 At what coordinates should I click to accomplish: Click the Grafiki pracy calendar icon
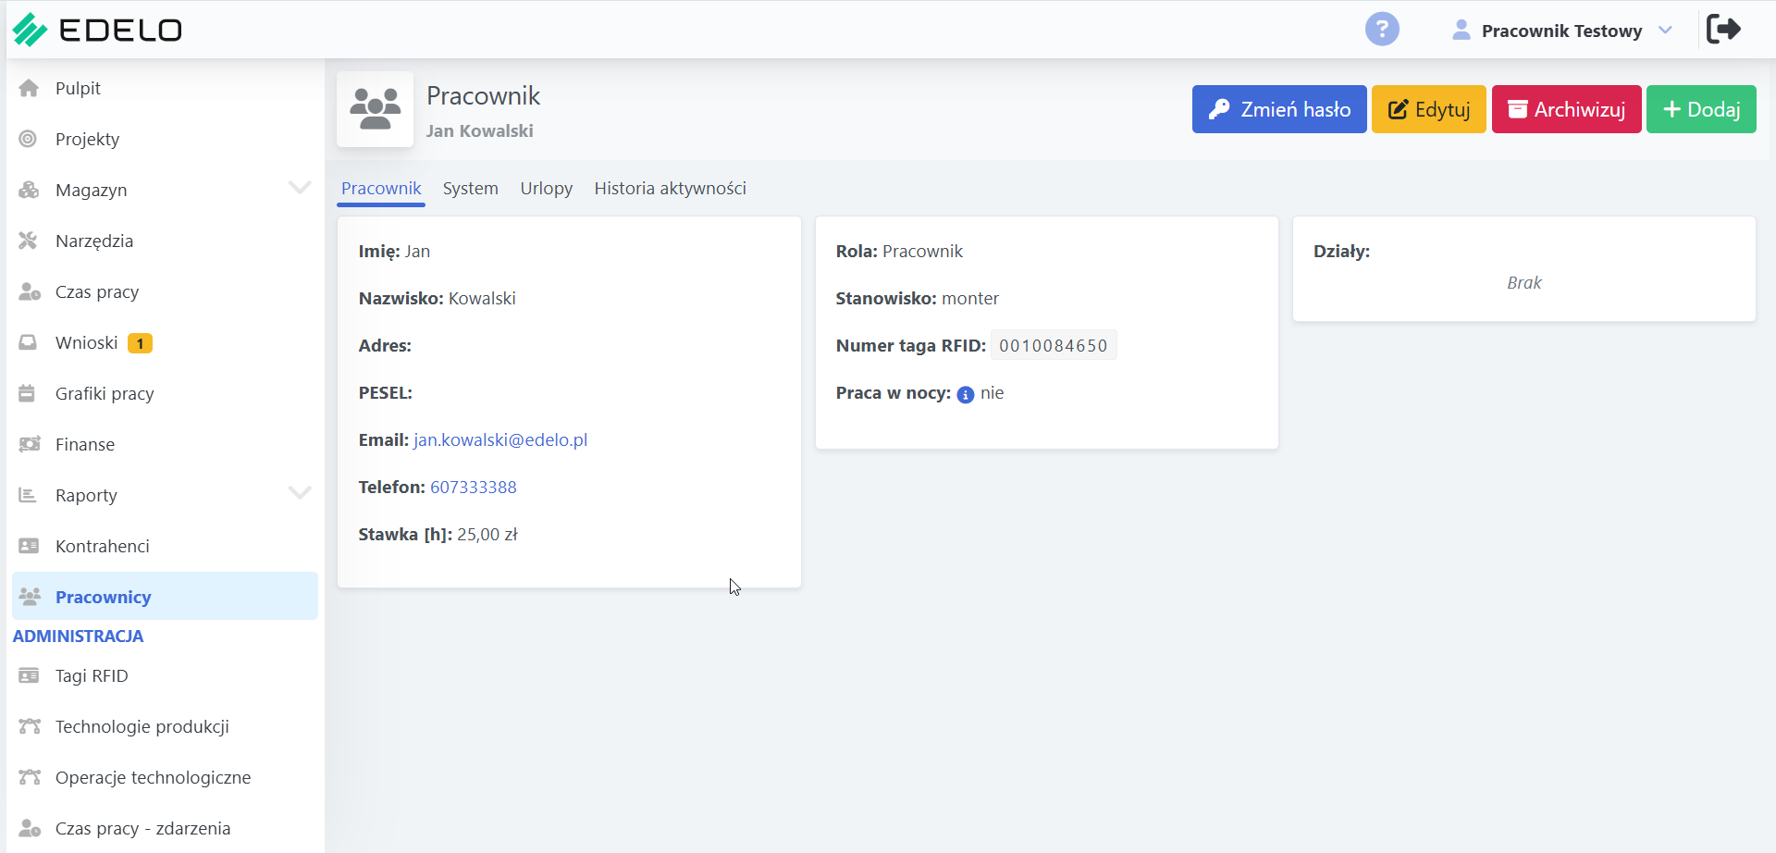click(x=27, y=393)
